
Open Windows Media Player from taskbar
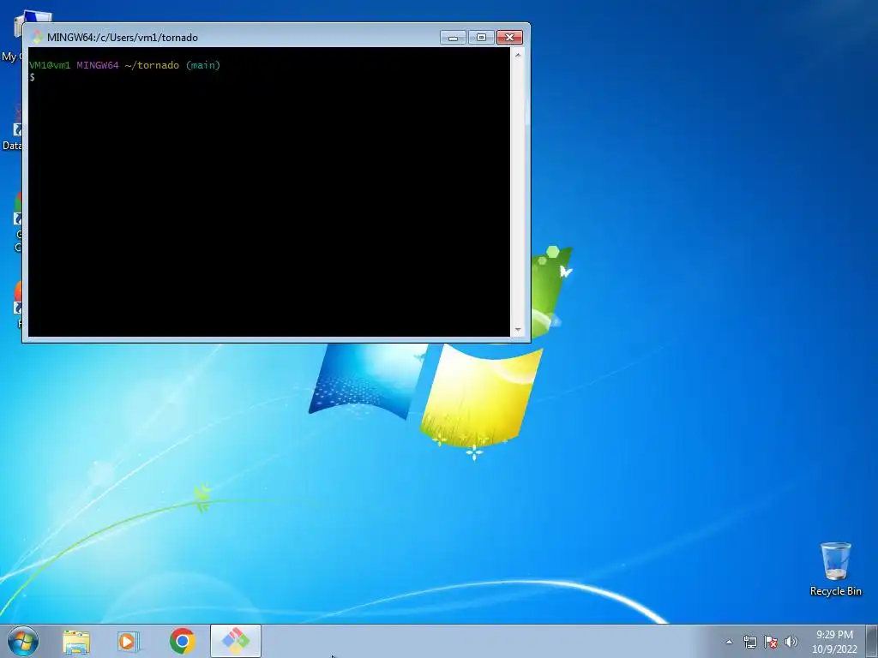pyautogui.click(x=129, y=641)
